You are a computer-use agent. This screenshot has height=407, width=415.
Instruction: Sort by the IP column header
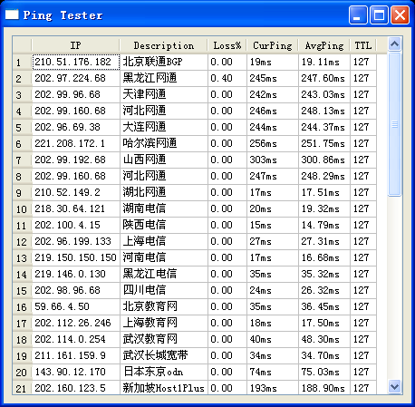click(x=75, y=45)
